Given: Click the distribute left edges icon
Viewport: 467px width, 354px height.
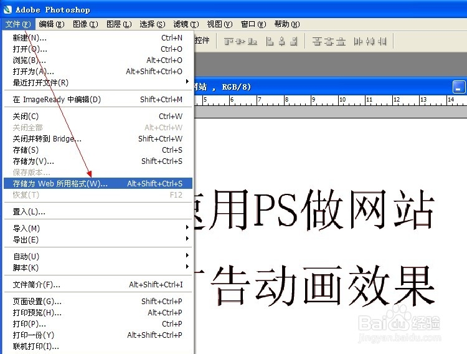Looking at the screenshot, I should click(358, 41).
